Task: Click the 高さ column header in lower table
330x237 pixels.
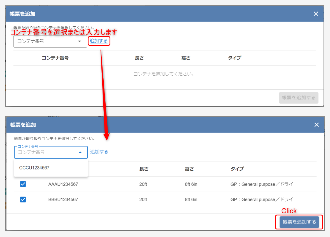Action: tap(189, 169)
